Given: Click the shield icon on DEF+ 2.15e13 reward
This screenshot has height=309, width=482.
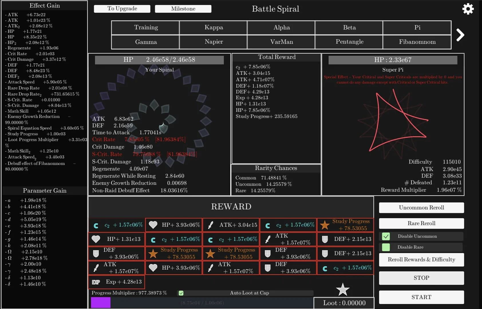Looking at the screenshot, I should [x=325, y=239].
